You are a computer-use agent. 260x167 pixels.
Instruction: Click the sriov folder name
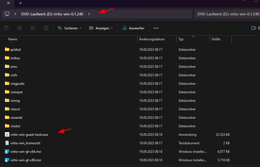[14, 67]
